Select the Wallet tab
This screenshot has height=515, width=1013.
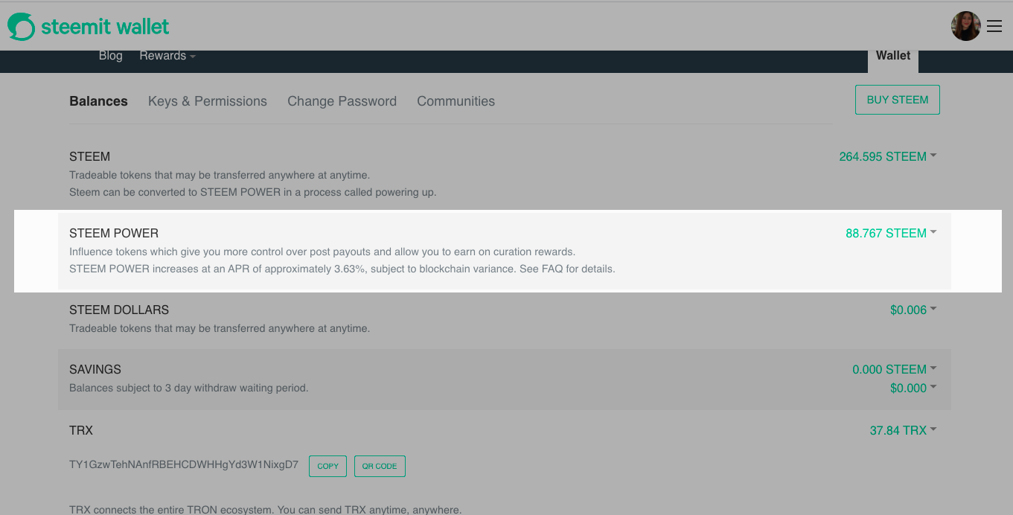893,57
